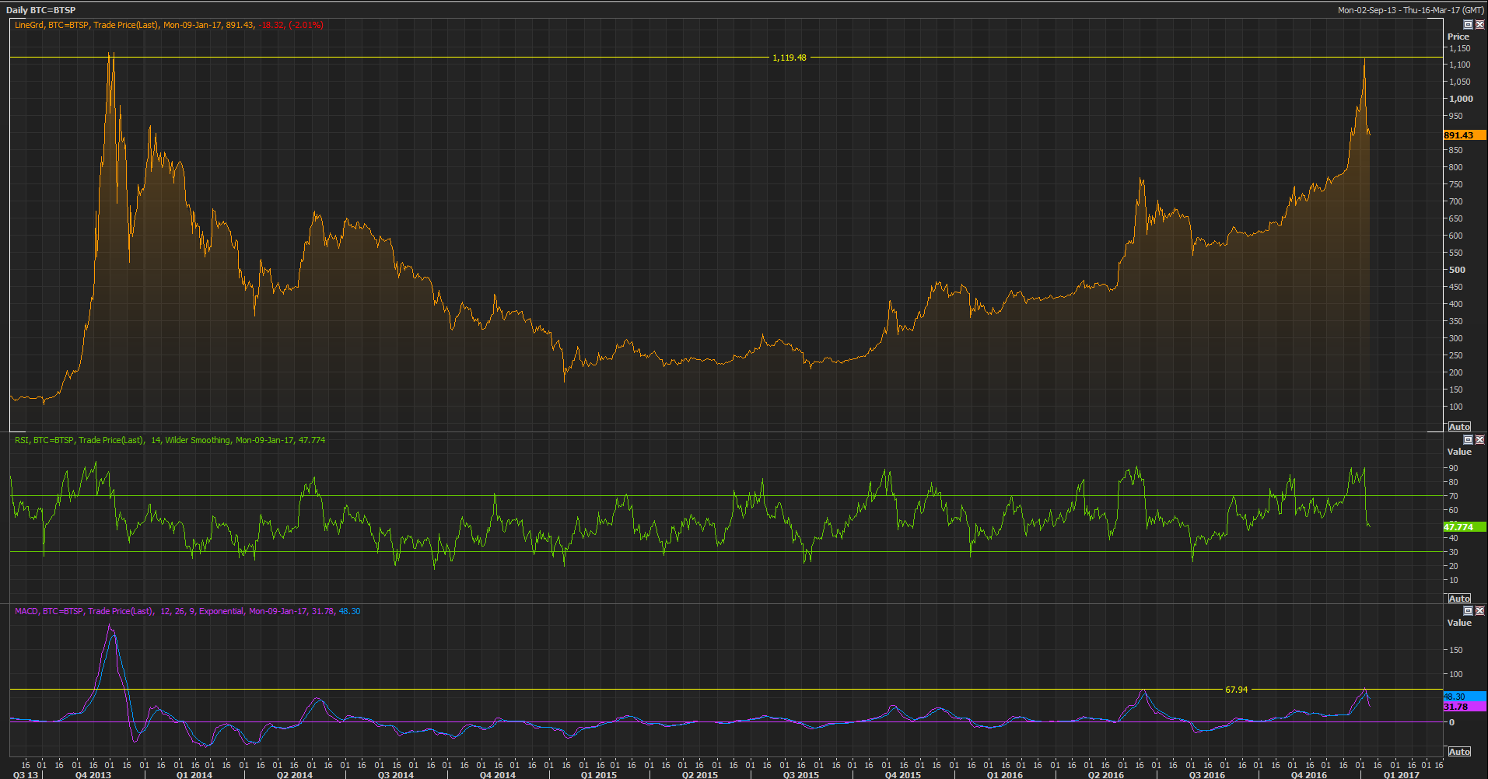Toggle Auto scale on the MACD axis
Viewport: 1488px width, 779px height.
pos(1459,752)
